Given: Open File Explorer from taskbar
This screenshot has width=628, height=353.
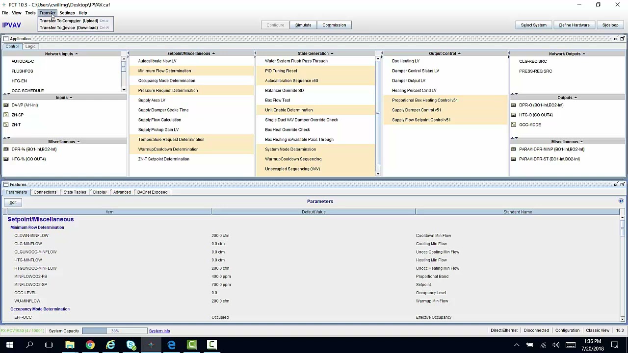Looking at the screenshot, I should 70,345.
